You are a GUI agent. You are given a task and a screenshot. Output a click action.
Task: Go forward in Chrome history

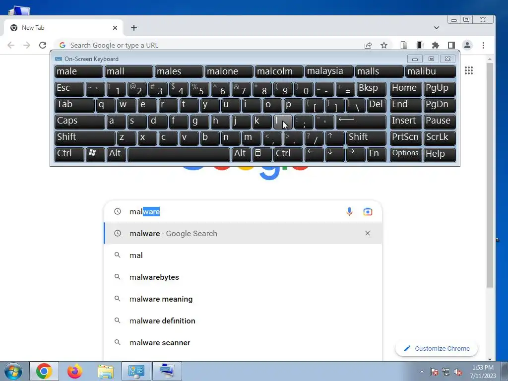click(27, 45)
